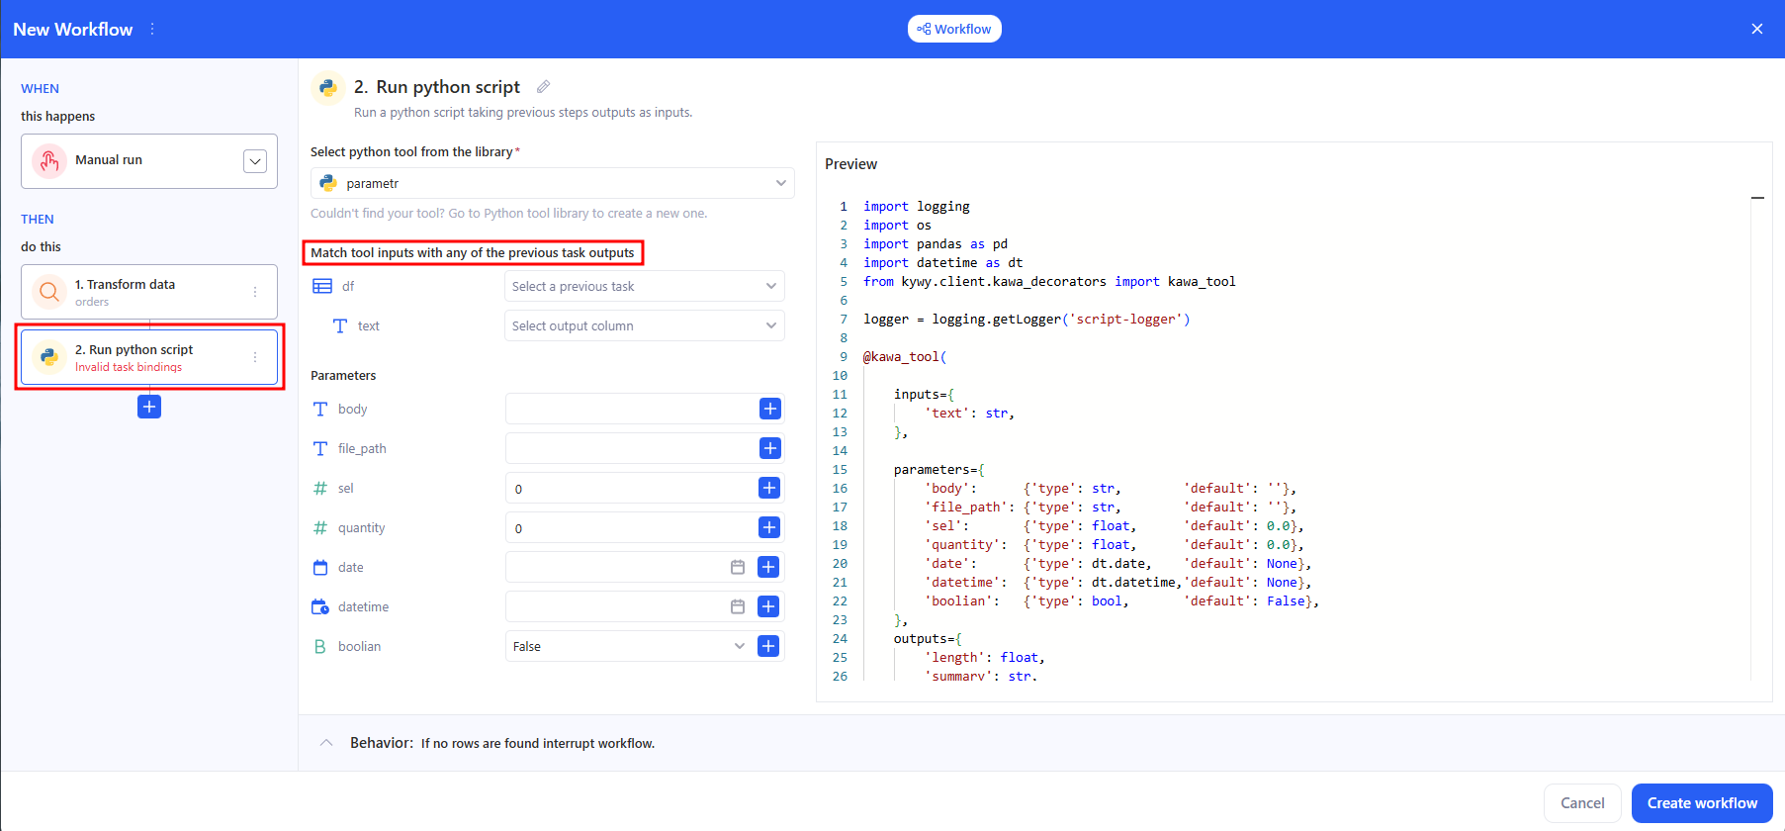The height and width of the screenshot is (831, 1785).
Task: Collapse the Behavior section chevron
Action: [326, 743]
